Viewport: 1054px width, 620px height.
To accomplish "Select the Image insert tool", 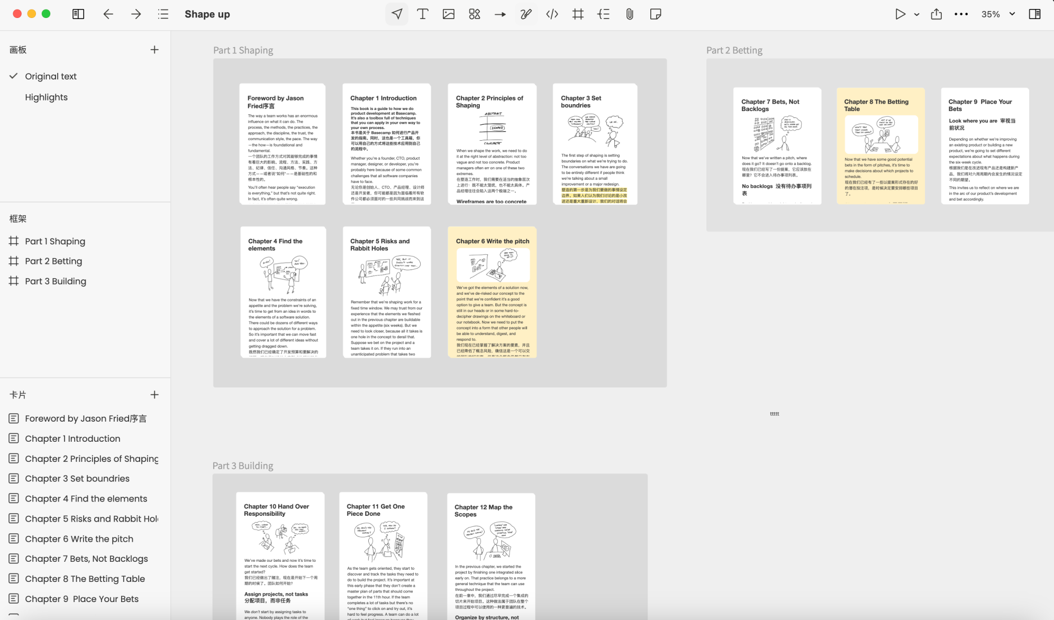I will (448, 14).
